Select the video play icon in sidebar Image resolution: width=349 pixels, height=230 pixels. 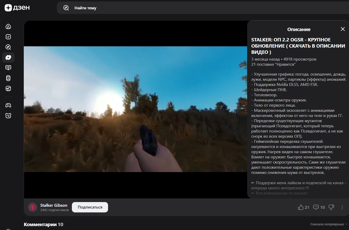(8, 57)
